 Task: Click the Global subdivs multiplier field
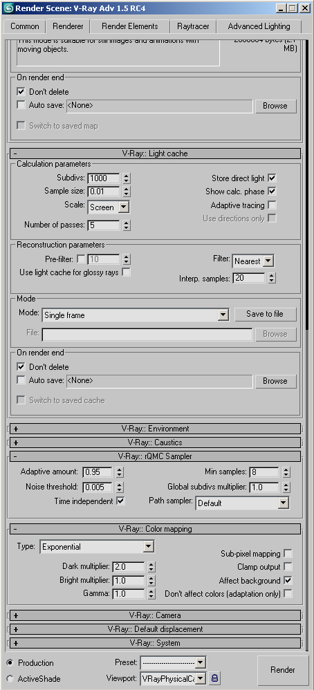point(265,487)
